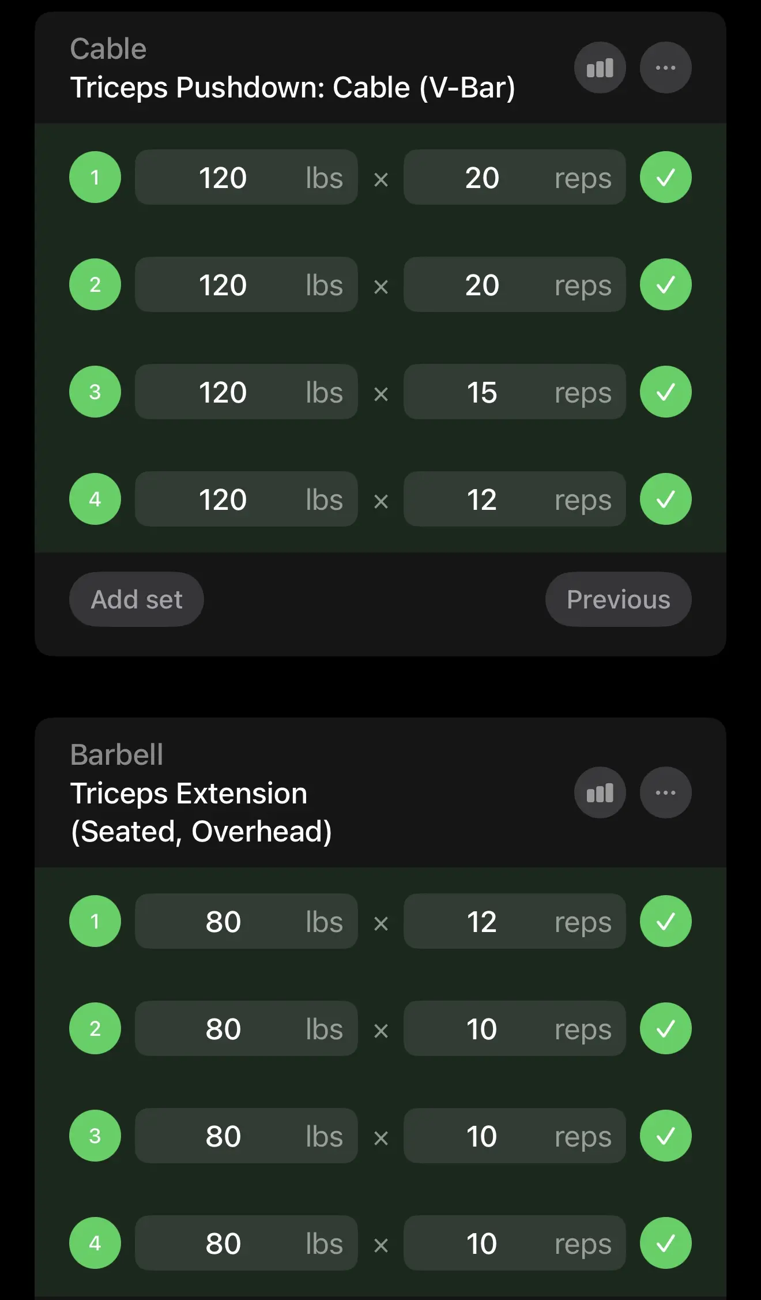Tap set number 1 badge of Triceps Pushdown

[95, 177]
